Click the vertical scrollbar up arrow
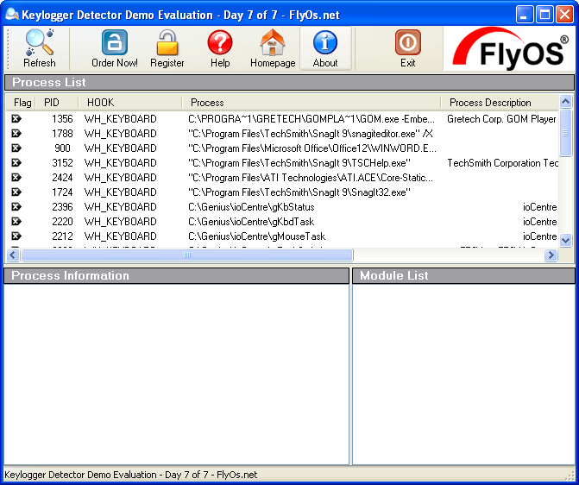This screenshot has height=485, width=579. [x=565, y=101]
